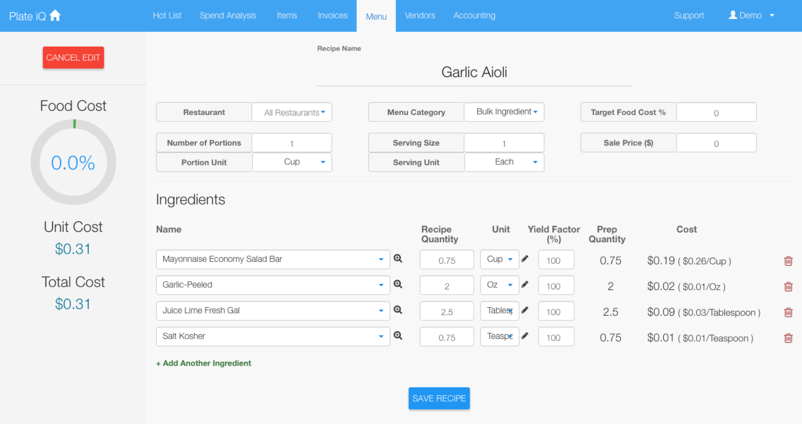Click magnifier icon next to Mayonnaise Economy Salad Bar
802x424 pixels.
click(x=398, y=259)
